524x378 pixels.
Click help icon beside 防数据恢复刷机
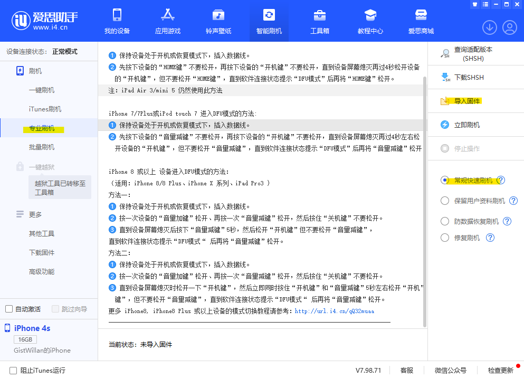(x=507, y=221)
